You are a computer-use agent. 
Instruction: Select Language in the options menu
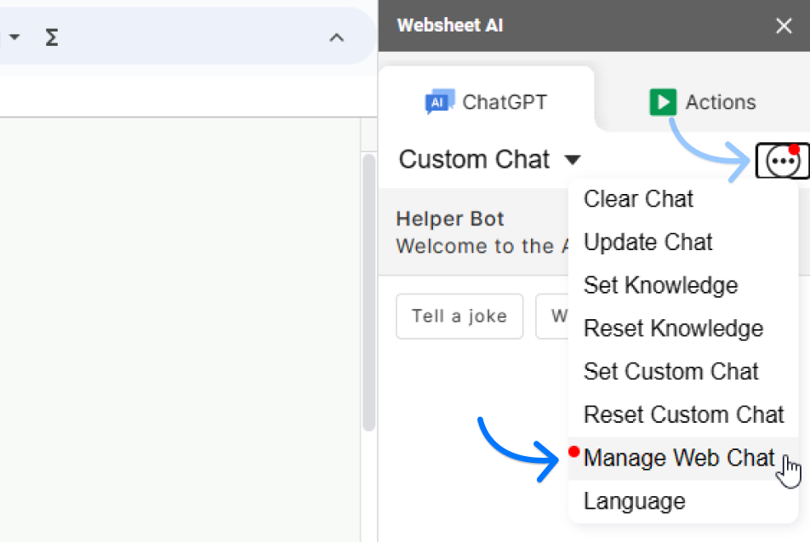tap(634, 501)
